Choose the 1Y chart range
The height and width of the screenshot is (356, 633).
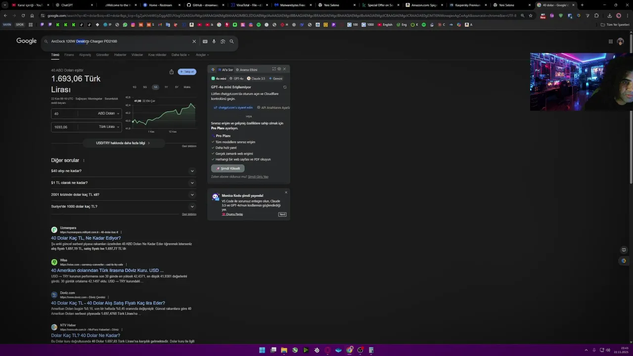(166, 87)
